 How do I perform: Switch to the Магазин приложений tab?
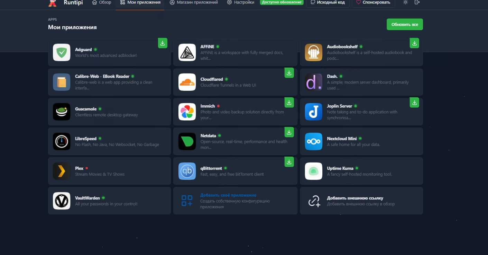(x=194, y=2)
